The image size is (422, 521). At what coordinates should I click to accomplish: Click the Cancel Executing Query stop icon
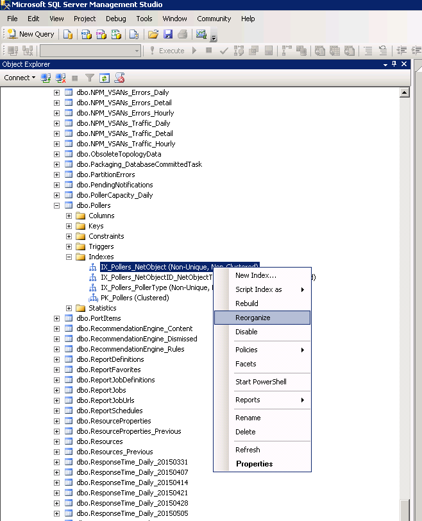coord(208,51)
